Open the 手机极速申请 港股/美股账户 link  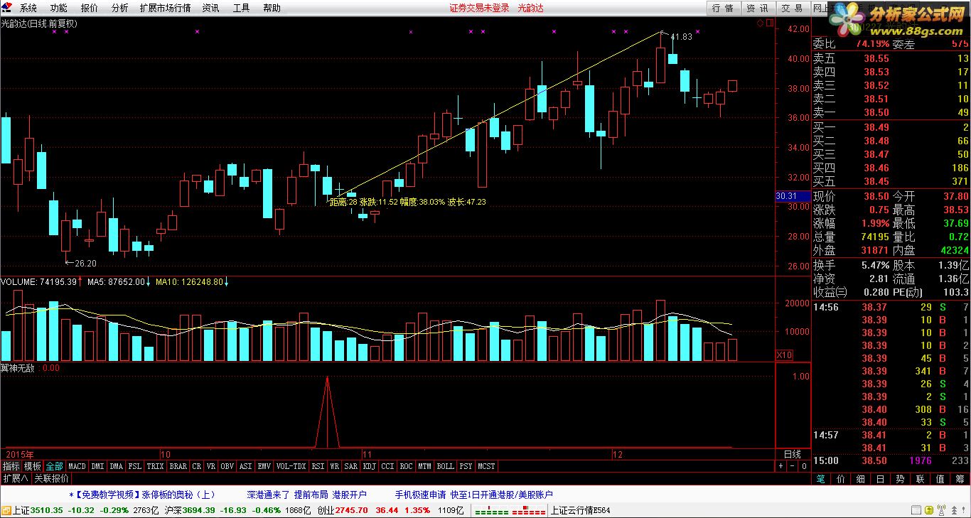tap(474, 495)
